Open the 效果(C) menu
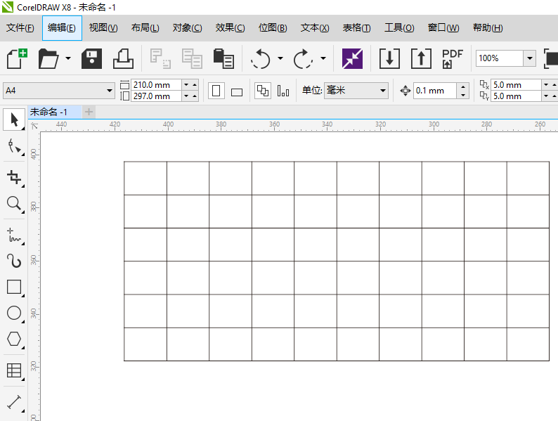The image size is (558, 421). pyautogui.click(x=230, y=28)
